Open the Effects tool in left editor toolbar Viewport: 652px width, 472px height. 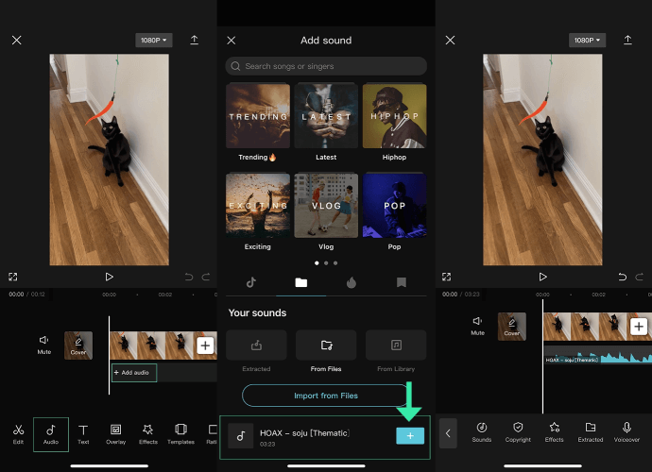click(148, 434)
